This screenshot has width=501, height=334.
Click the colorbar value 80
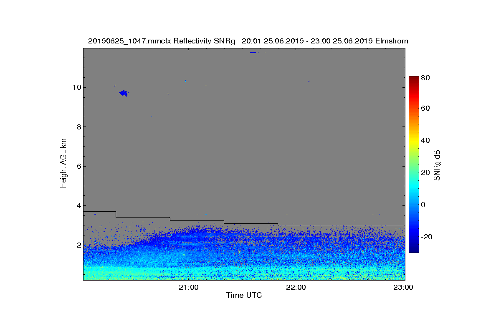pos(426,78)
